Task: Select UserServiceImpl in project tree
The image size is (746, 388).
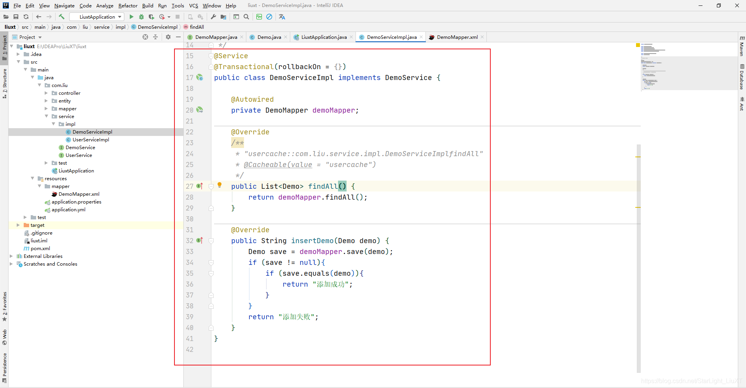Action: 91,139
